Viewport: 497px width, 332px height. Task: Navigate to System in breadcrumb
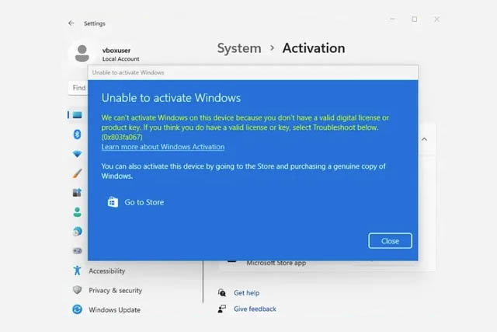238,48
